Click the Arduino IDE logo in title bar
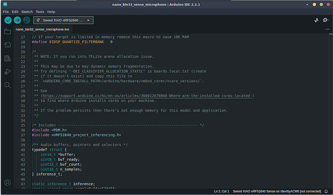The width and height of the screenshot is (333, 195). 5,4
